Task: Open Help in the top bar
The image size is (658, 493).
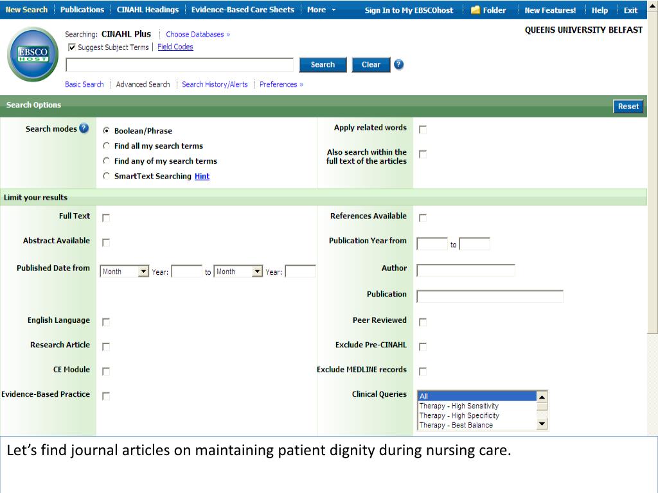Action: 600,10
